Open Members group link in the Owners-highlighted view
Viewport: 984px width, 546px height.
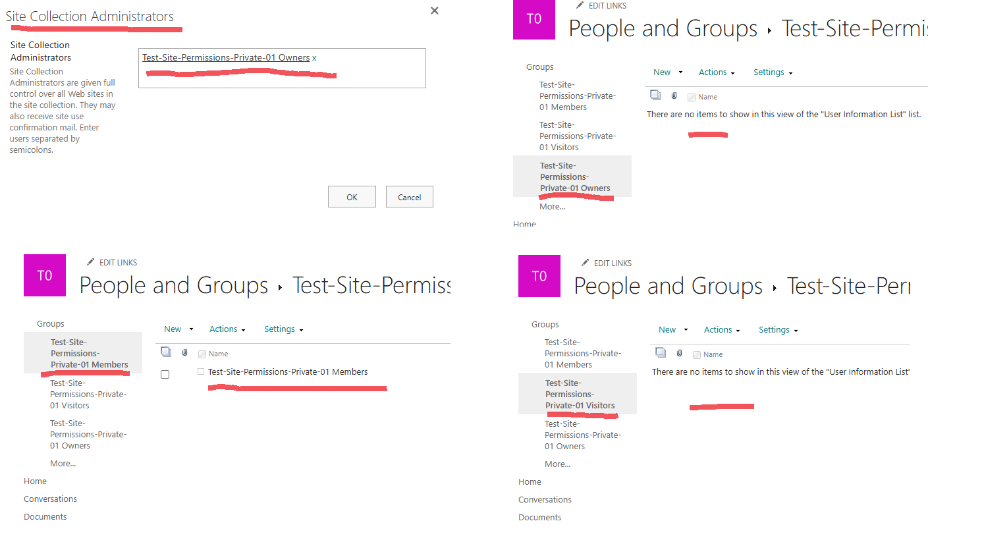578,96
